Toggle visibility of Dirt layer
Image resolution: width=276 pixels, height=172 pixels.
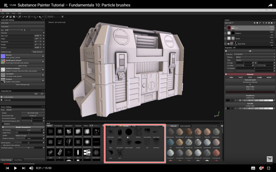click(225, 28)
